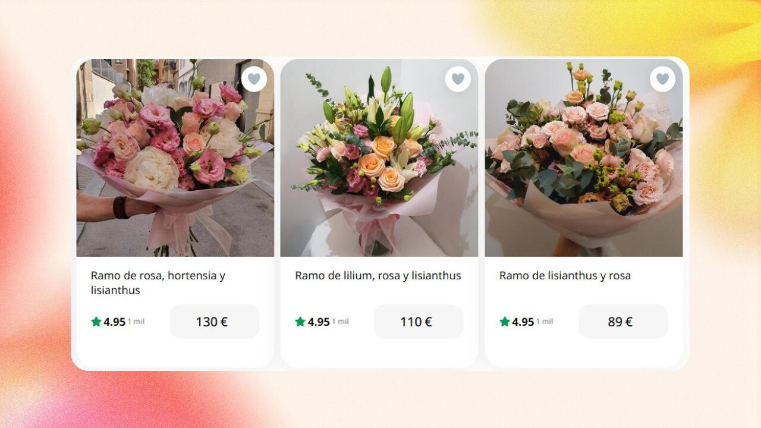The width and height of the screenshot is (761, 428).
Task: Click "1 mil" reviews count on 89 € card
Action: pyautogui.click(x=545, y=322)
